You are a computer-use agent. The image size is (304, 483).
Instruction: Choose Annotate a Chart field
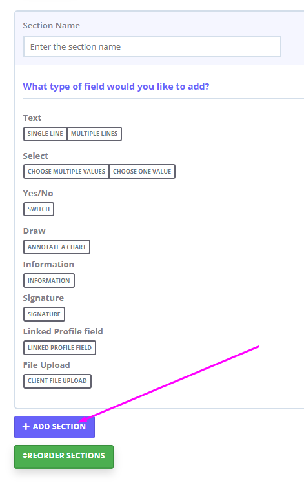[57, 247]
